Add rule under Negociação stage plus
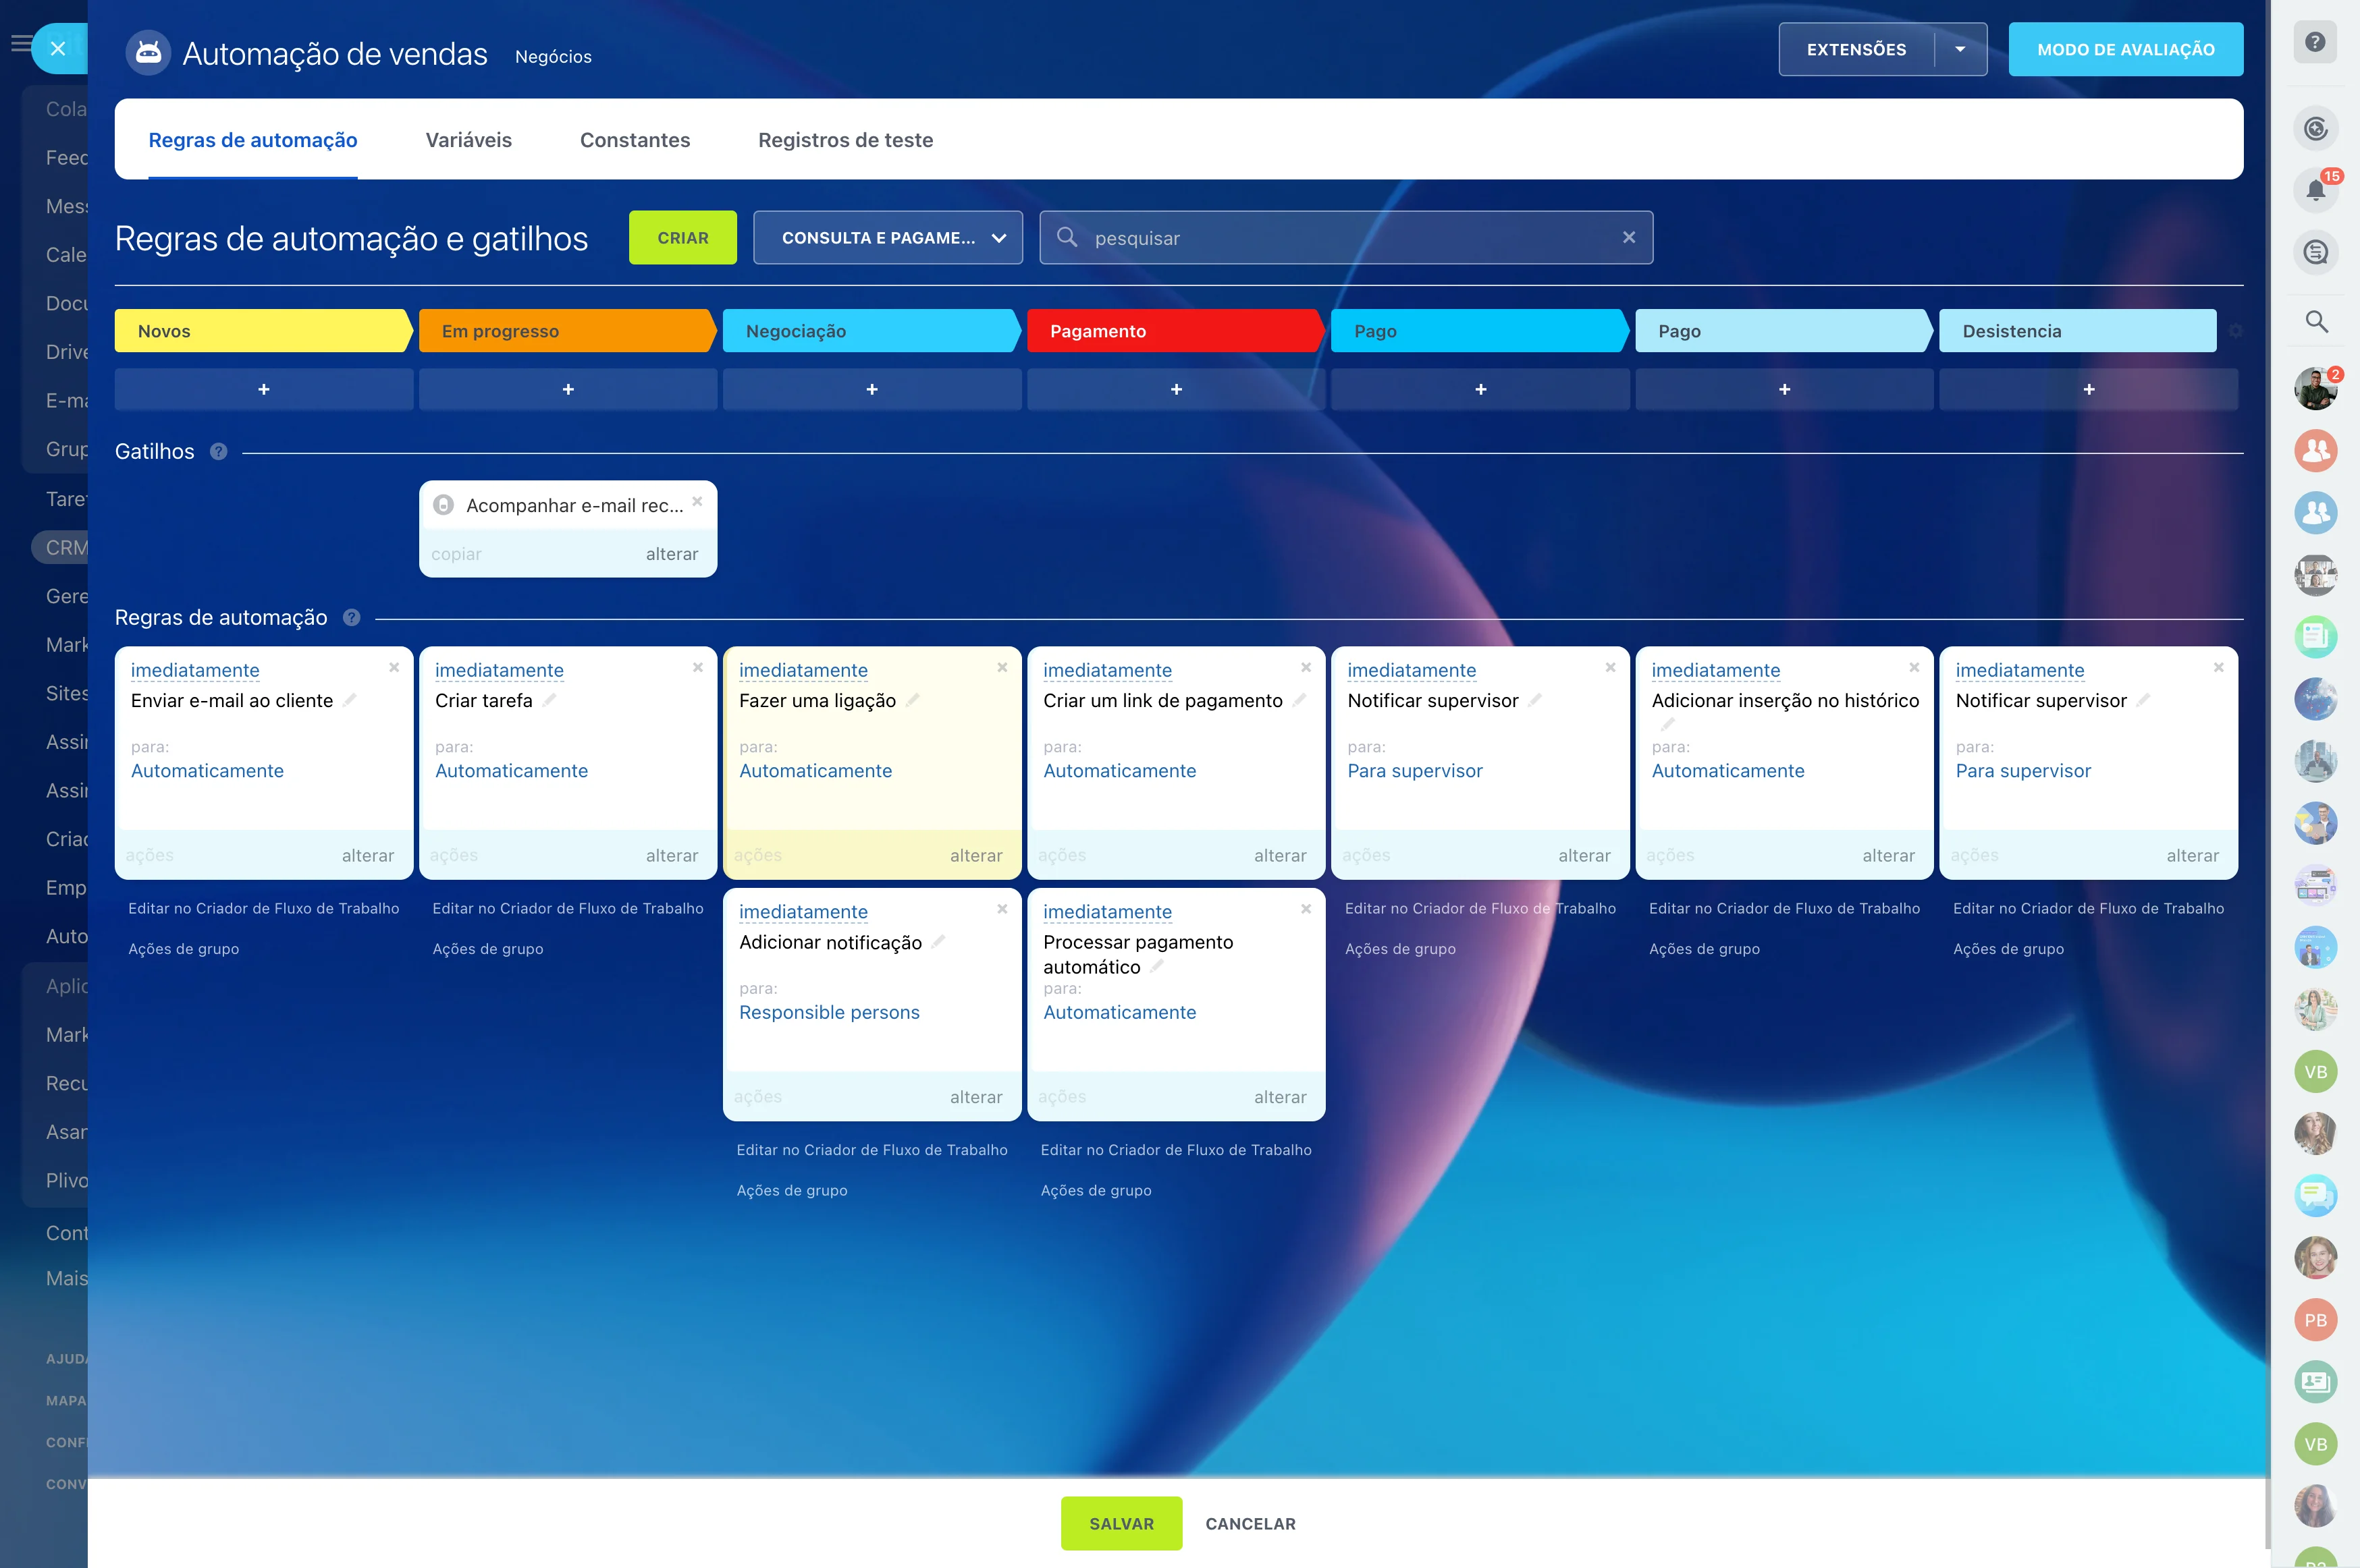The width and height of the screenshot is (2360, 1568). pos(871,390)
